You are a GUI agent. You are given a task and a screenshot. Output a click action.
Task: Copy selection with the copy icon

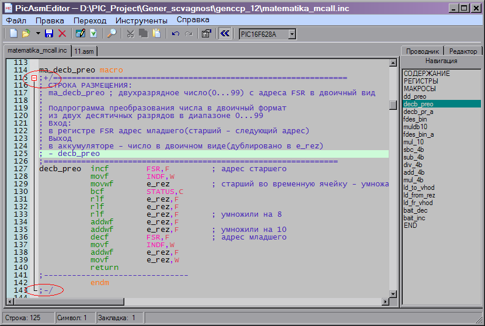click(x=144, y=33)
